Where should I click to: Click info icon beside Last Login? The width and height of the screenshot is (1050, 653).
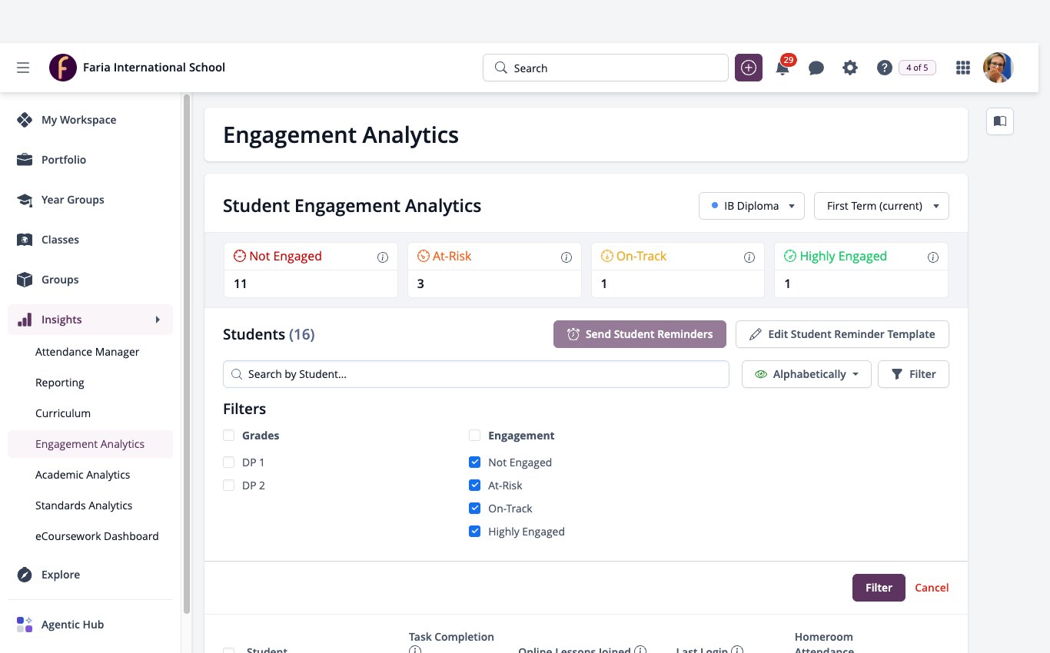[738, 650]
